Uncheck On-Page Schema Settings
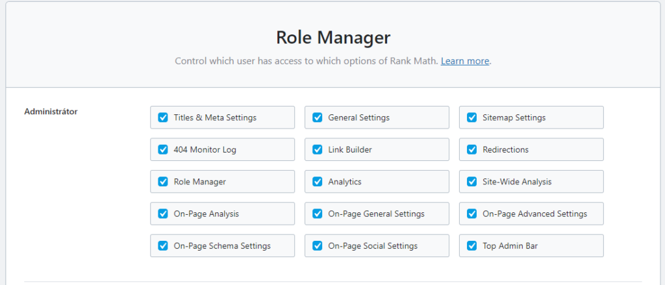The width and height of the screenshot is (665, 285). tap(163, 246)
